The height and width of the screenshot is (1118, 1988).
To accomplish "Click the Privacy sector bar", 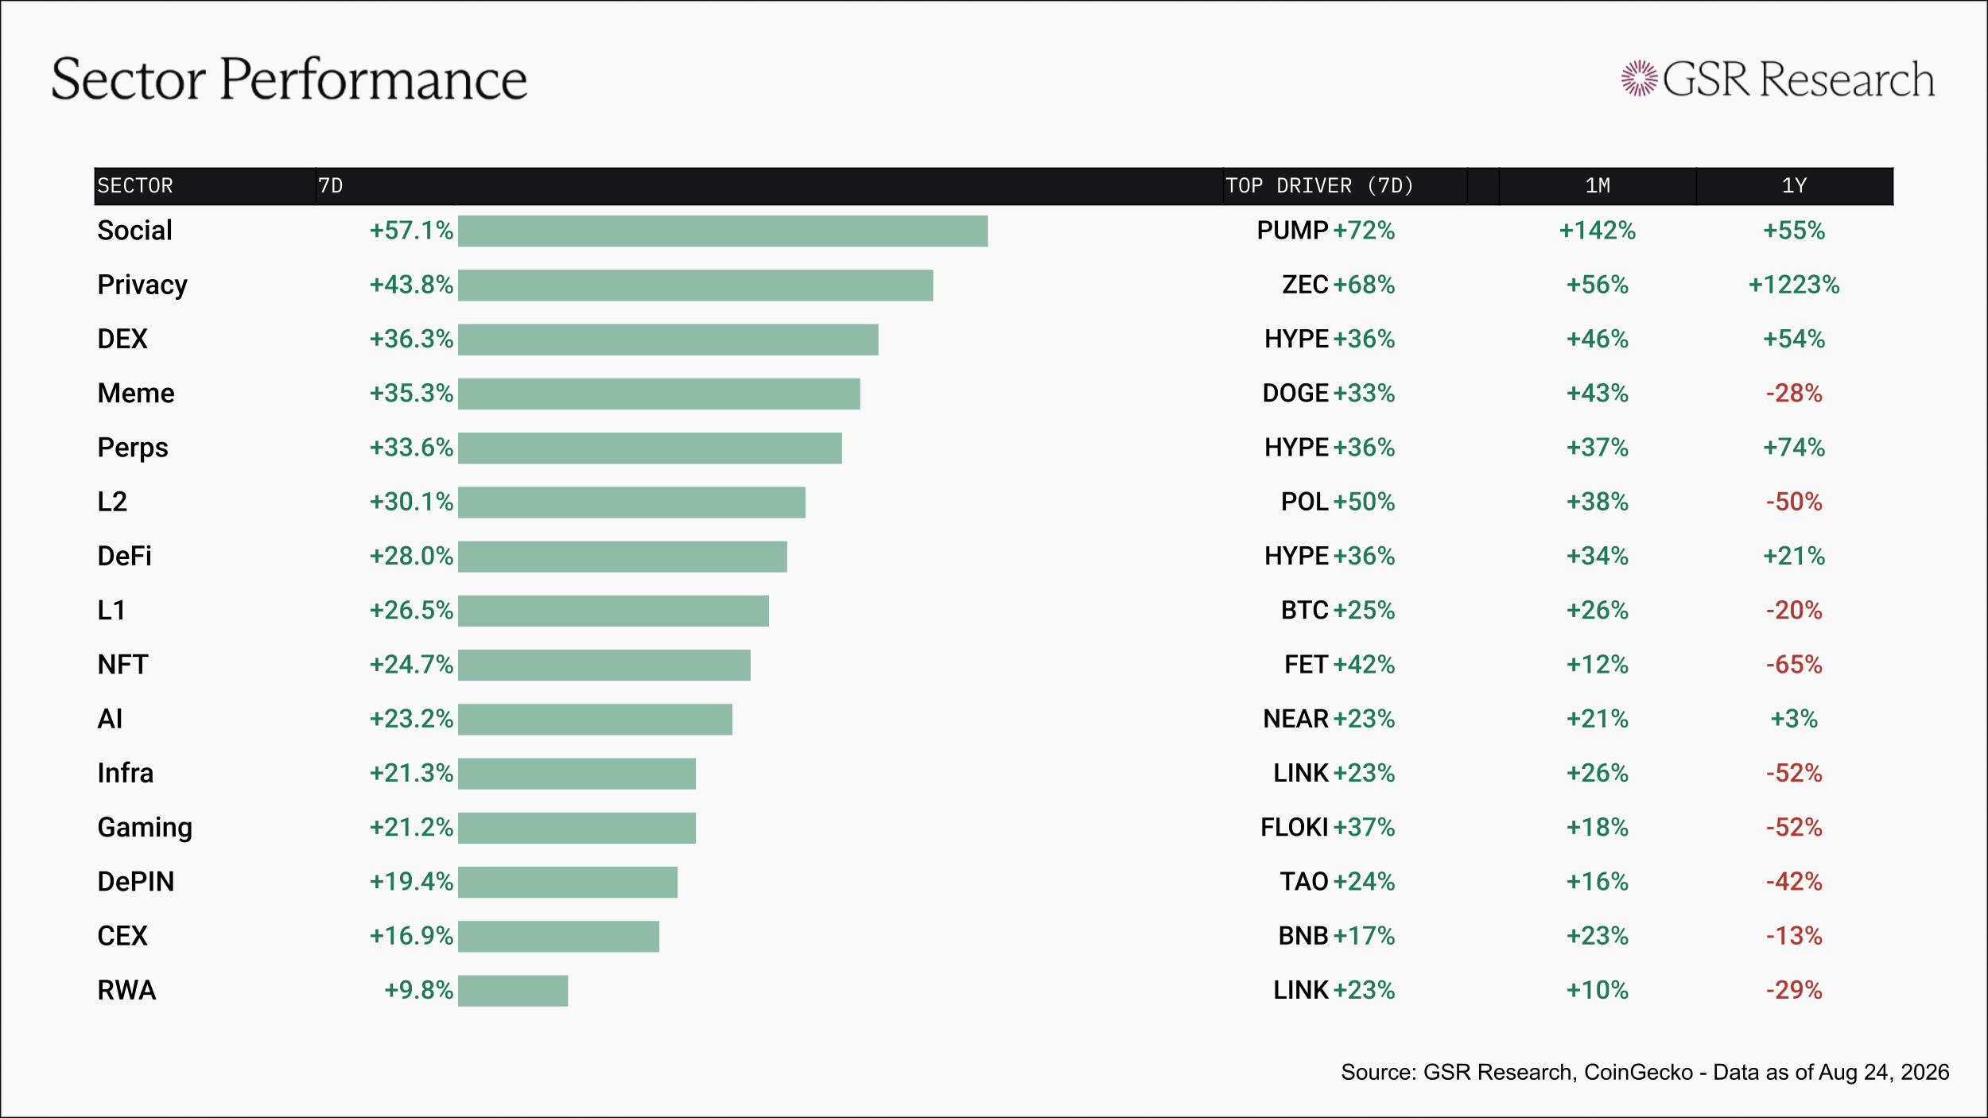I will 696,285.
